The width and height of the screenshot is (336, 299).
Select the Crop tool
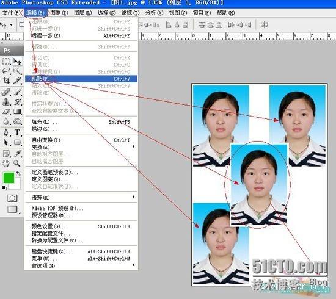pos(6,81)
